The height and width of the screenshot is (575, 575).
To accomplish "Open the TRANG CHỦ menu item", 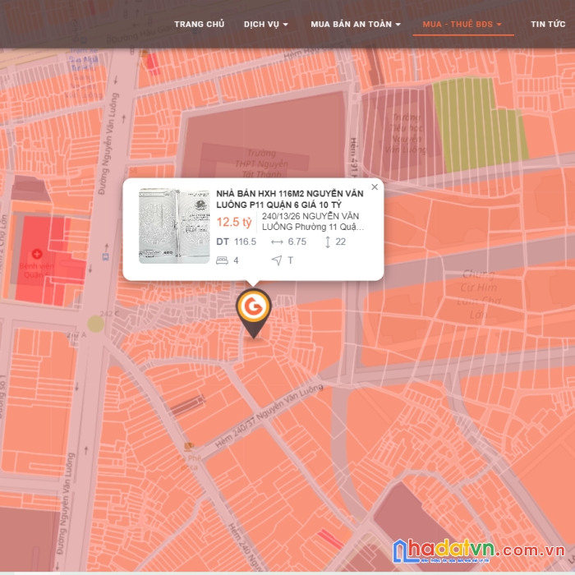I will point(199,24).
